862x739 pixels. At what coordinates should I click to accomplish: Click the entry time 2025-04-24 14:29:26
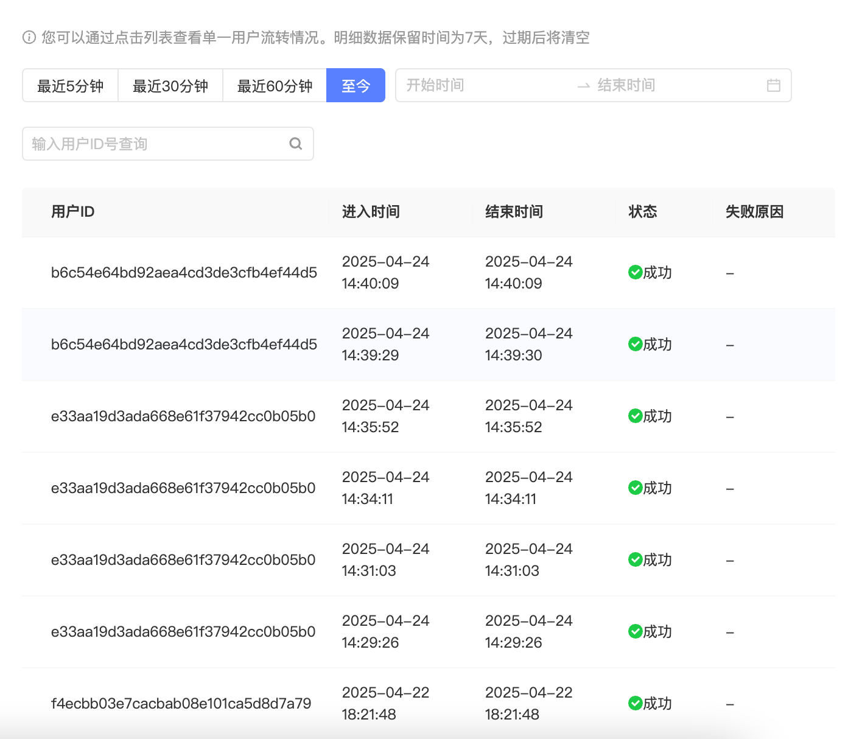click(x=386, y=632)
